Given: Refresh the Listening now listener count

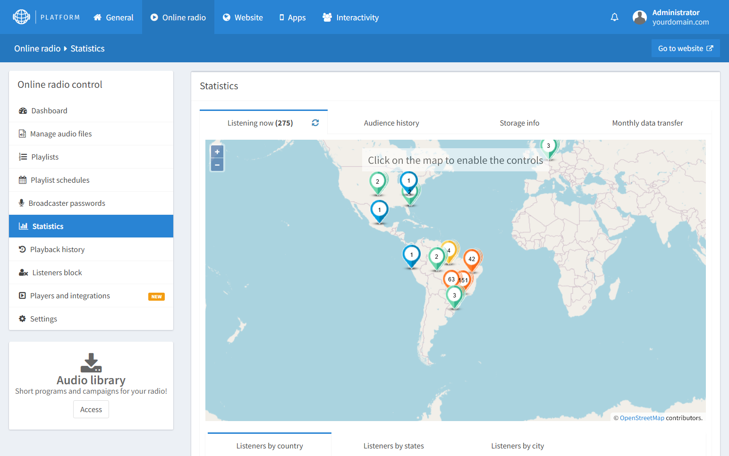Looking at the screenshot, I should (315, 122).
